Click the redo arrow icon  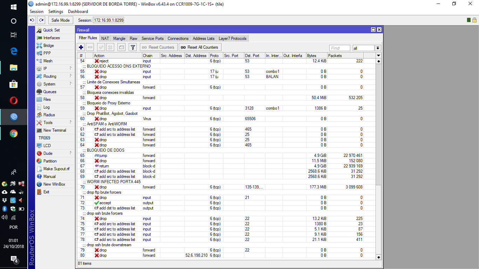(41, 20)
